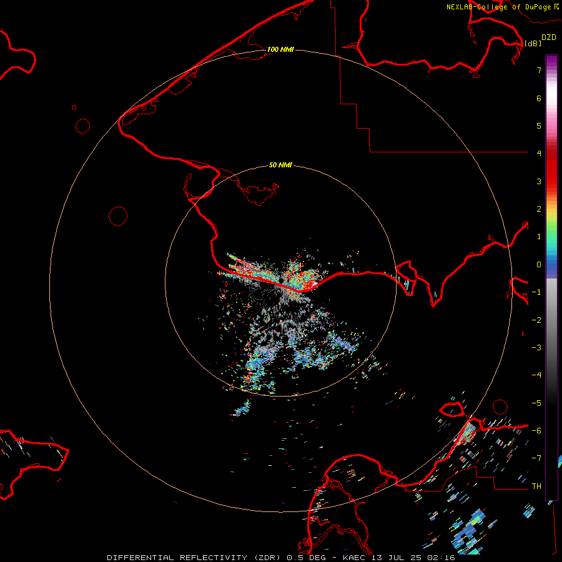The height and width of the screenshot is (562, 562).
Task: Click the purple top segment of the color bar
Action: point(551,61)
